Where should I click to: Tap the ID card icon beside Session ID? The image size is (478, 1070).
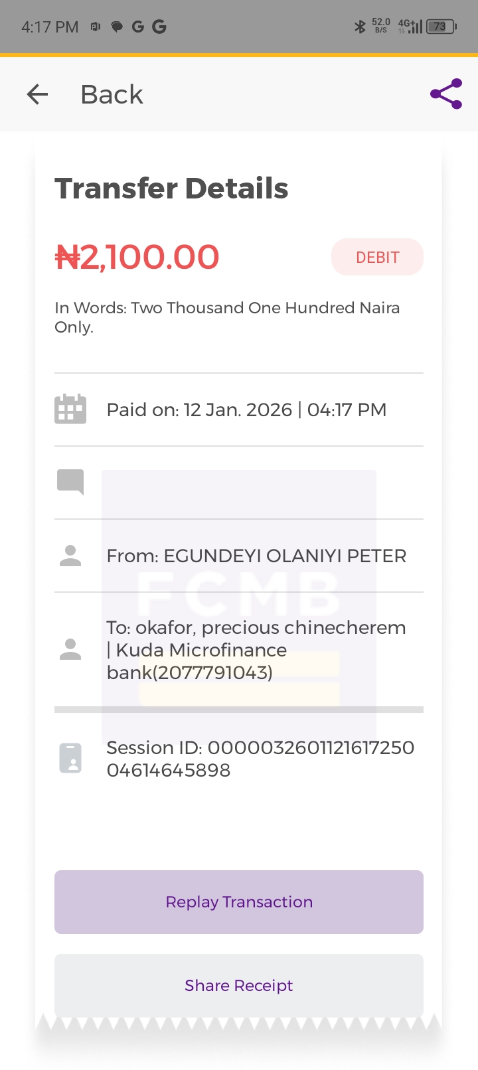pos(70,758)
